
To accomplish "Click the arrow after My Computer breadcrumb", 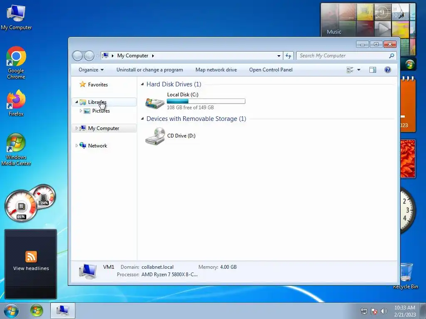I will [153, 56].
